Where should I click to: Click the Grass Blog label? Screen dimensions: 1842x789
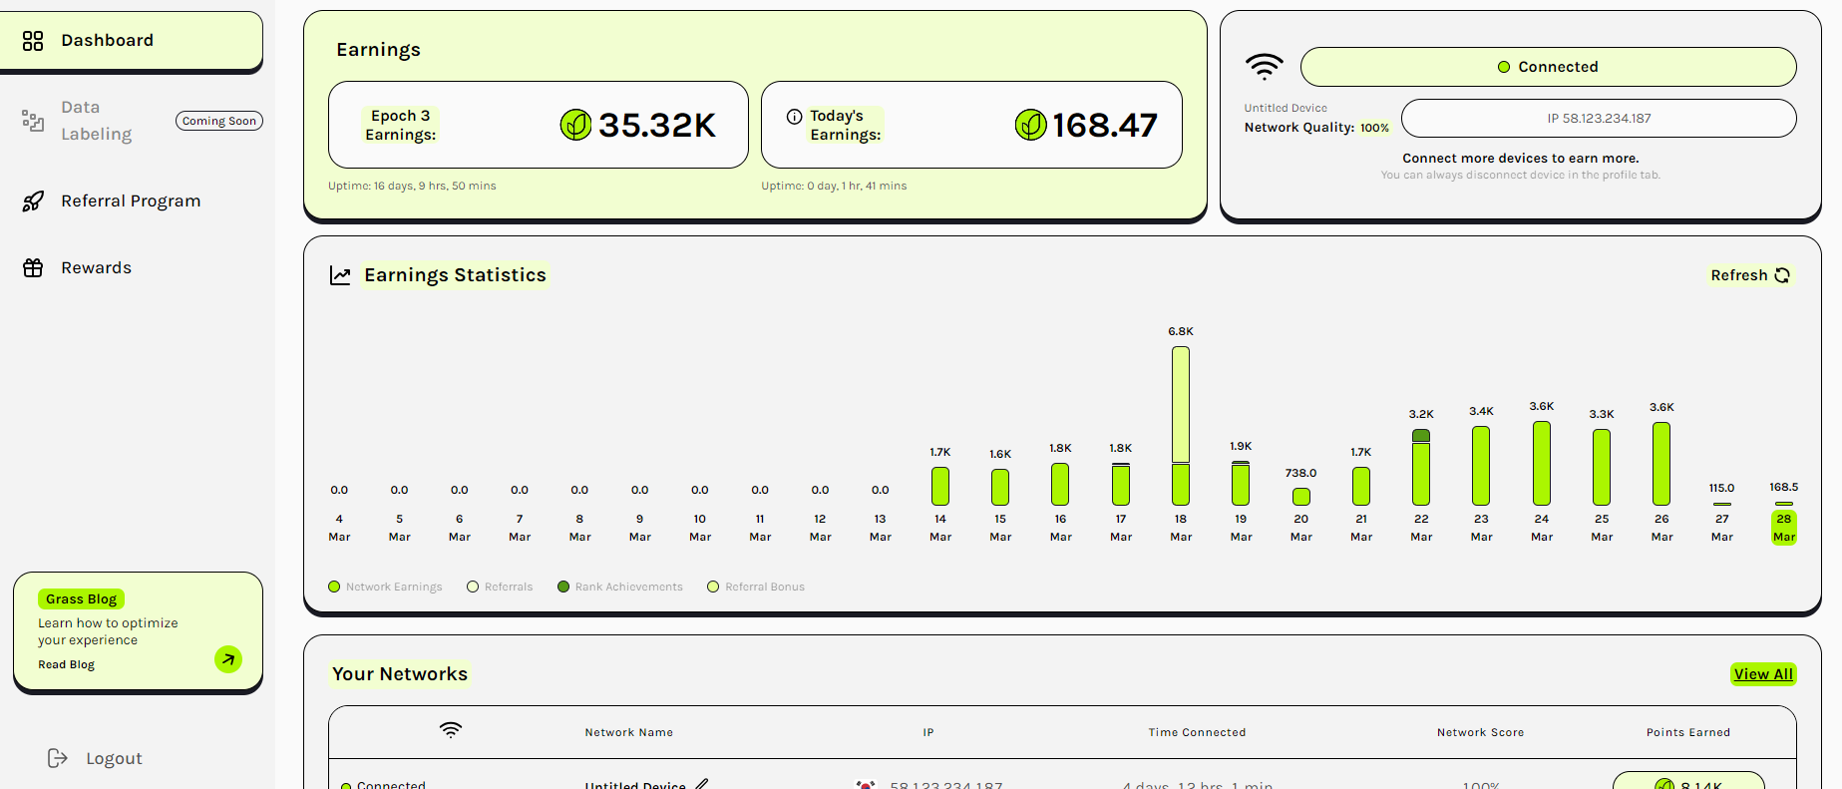(81, 599)
